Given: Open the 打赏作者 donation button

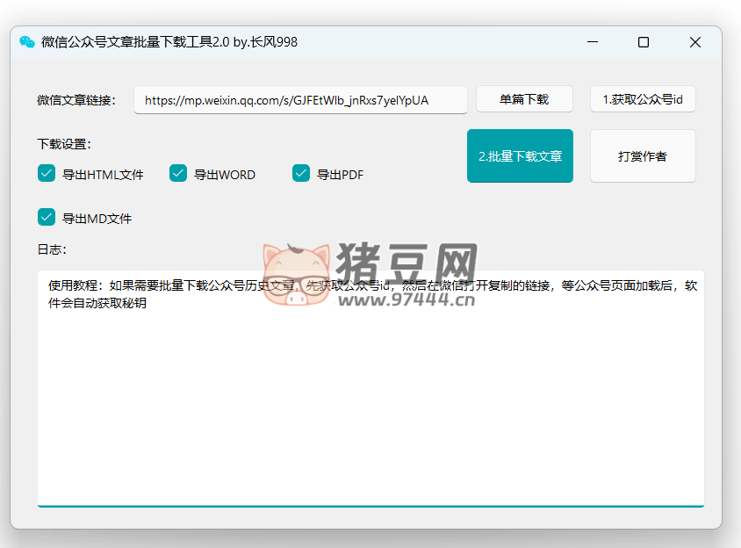Looking at the screenshot, I should pos(643,156).
